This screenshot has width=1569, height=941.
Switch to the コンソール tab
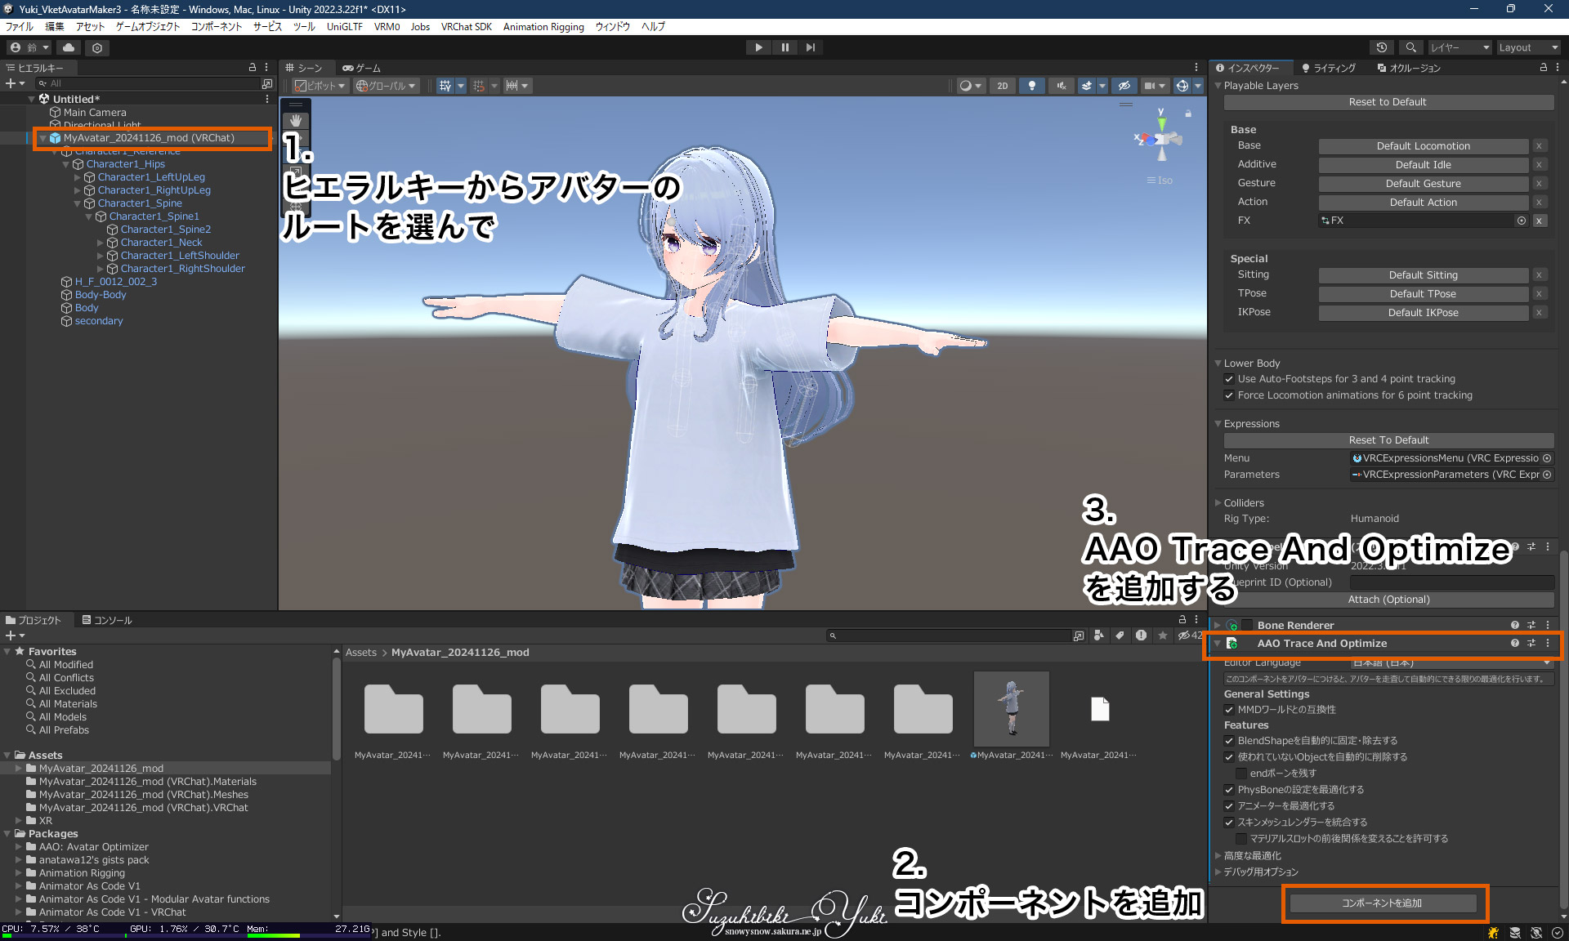(x=107, y=620)
